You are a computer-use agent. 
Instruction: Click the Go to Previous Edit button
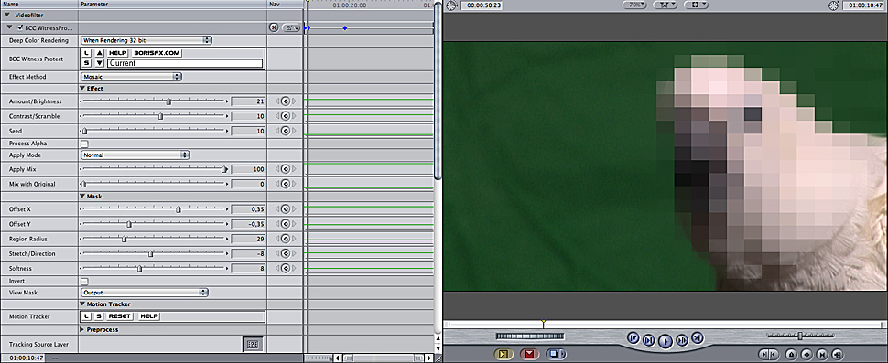634,338
